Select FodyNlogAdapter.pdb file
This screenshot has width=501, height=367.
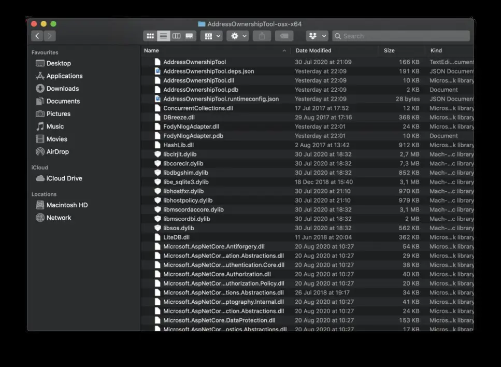[193, 136]
